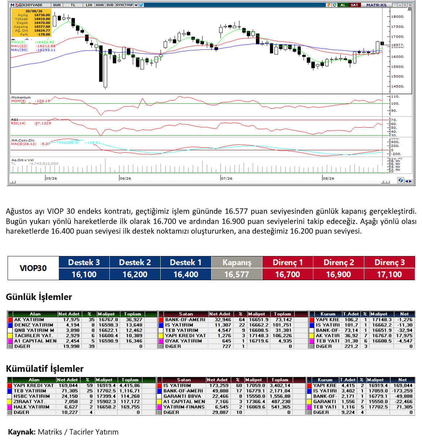Viewport: 422px width, 441px height.
Task: Select the YAPI KREDI YAT cumulative buyer row
Action: point(81,385)
